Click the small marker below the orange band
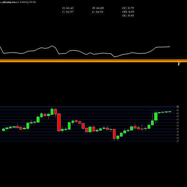The width and height of the screenshot is (187, 187). [179, 64]
